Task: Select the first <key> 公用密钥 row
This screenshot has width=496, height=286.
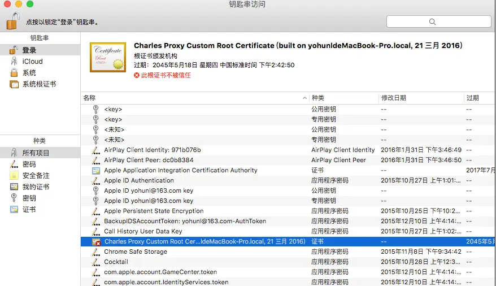Action: (288, 109)
